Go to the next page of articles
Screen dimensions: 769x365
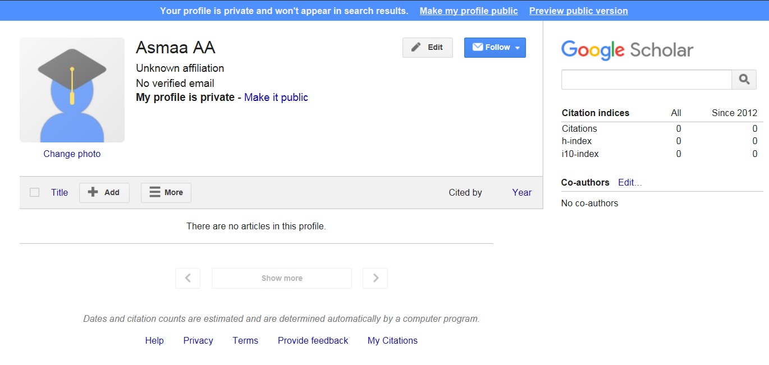(374, 278)
